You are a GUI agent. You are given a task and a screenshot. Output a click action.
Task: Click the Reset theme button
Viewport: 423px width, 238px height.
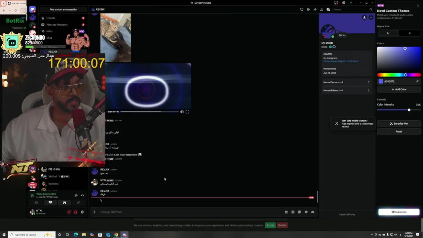coord(399,132)
